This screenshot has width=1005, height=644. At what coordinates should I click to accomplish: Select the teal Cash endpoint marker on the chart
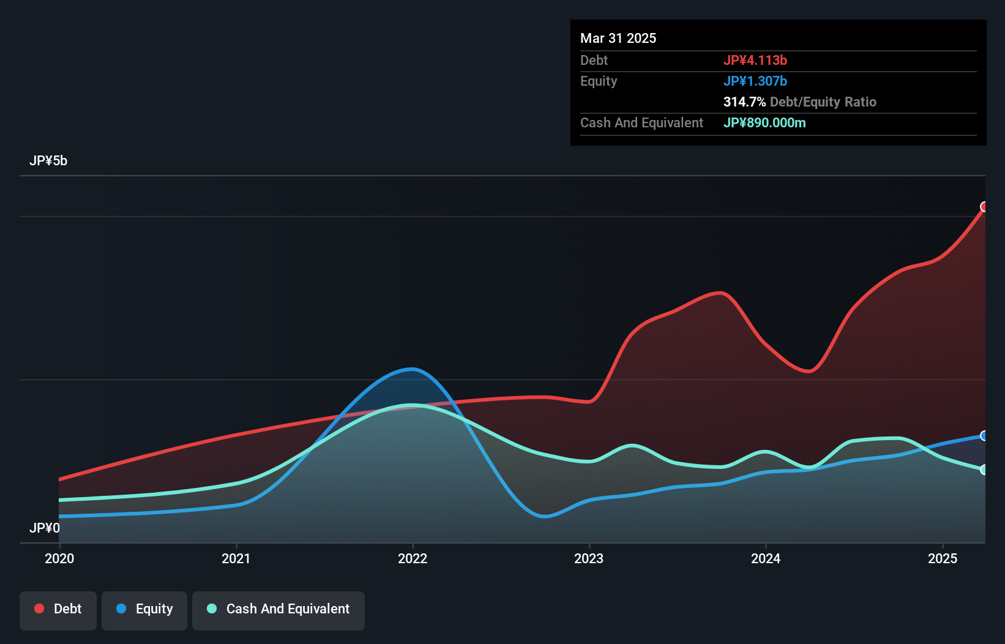click(984, 470)
